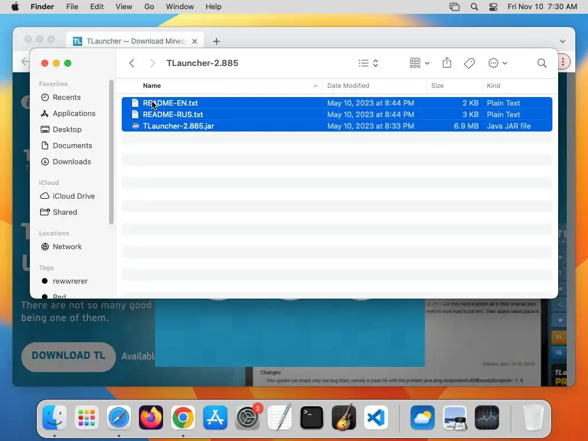Open the Window menu
The image size is (588, 441).
tap(180, 7)
